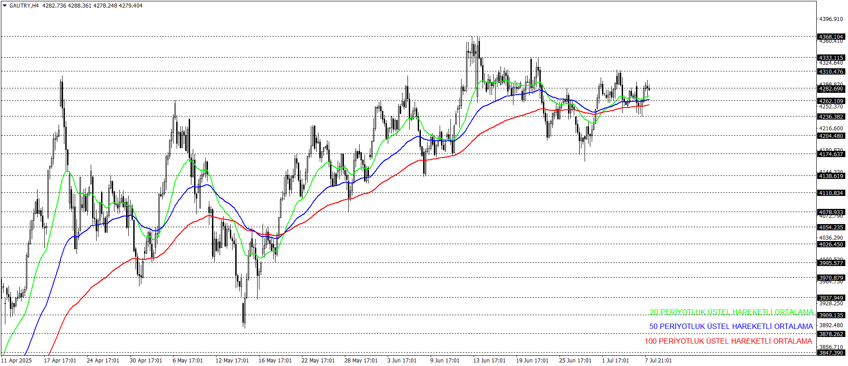Click the 4262.109 price level label
The width and height of the screenshot is (848, 366).
831,101
